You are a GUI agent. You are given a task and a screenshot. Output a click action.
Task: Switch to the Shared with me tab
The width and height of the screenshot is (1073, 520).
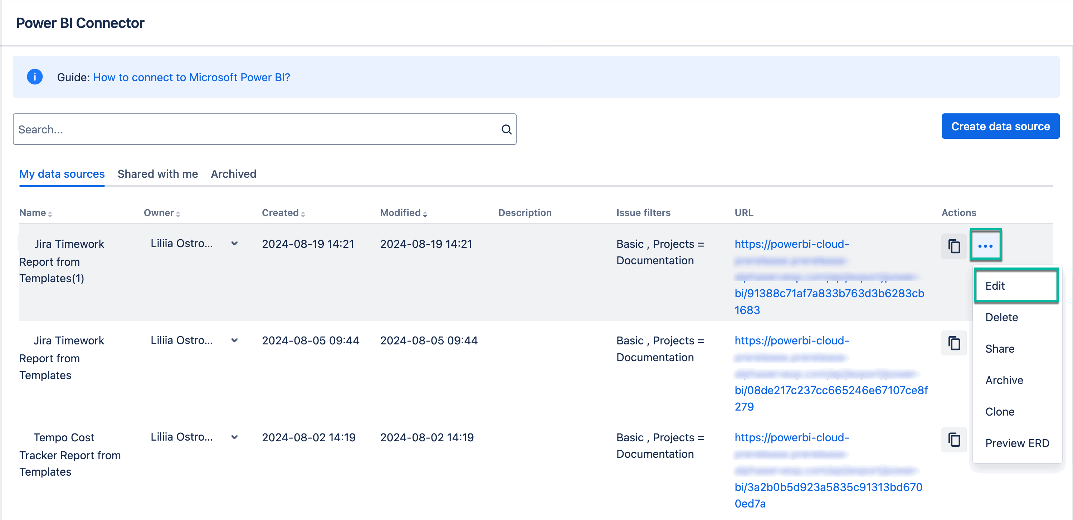click(x=157, y=174)
